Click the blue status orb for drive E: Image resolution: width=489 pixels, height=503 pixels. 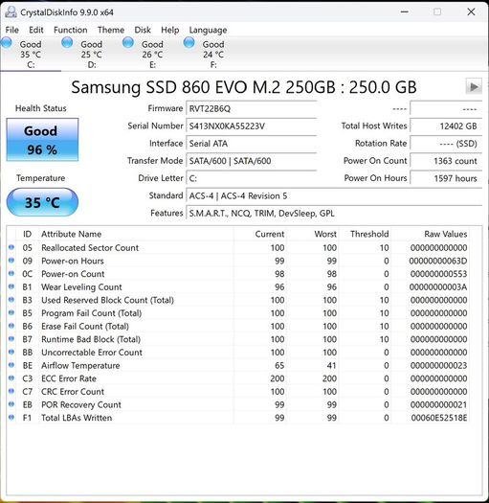click(128, 43)
